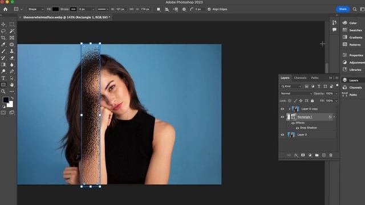Select theoverwhelmedface.webp document tab
Image resolution: width=365 pixels, height=205 pixels.
tap(67, 17)
